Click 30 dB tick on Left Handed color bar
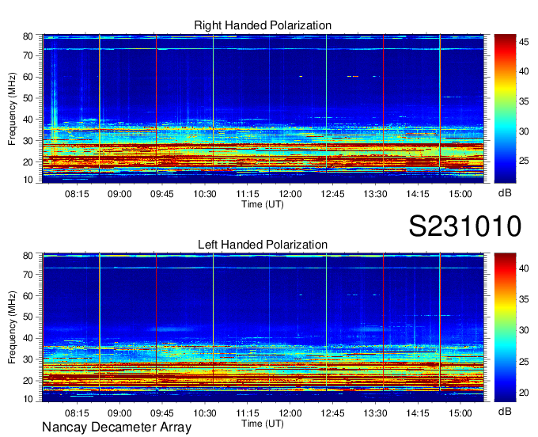The image size is (538, 437). [524, 330]
